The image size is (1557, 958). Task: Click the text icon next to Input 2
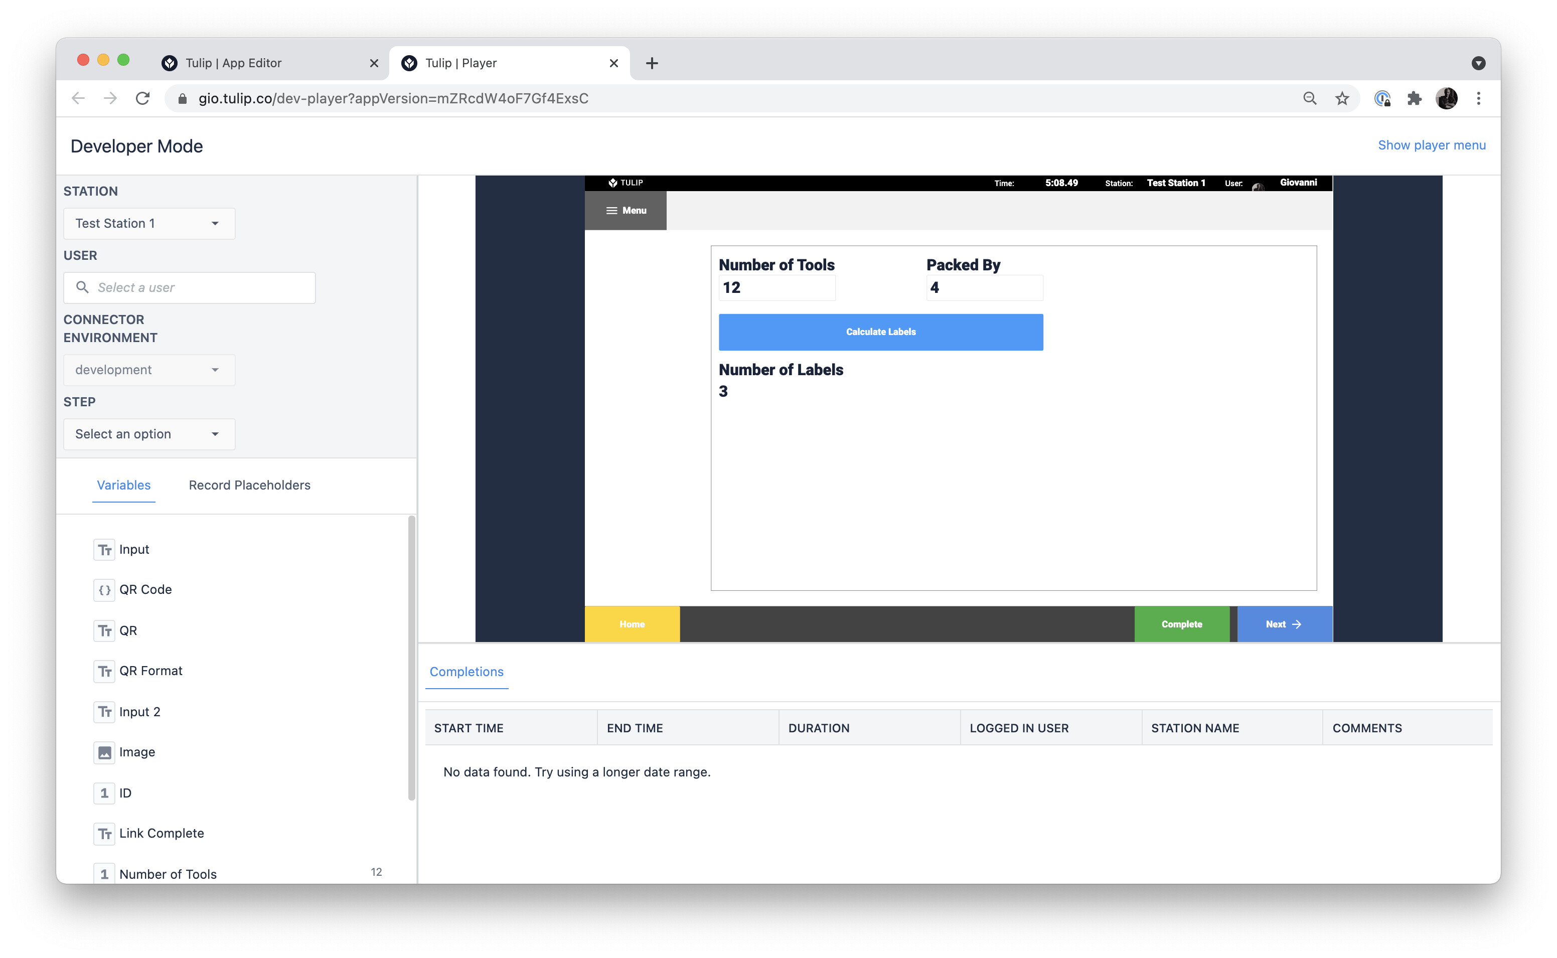pos(104,712)
